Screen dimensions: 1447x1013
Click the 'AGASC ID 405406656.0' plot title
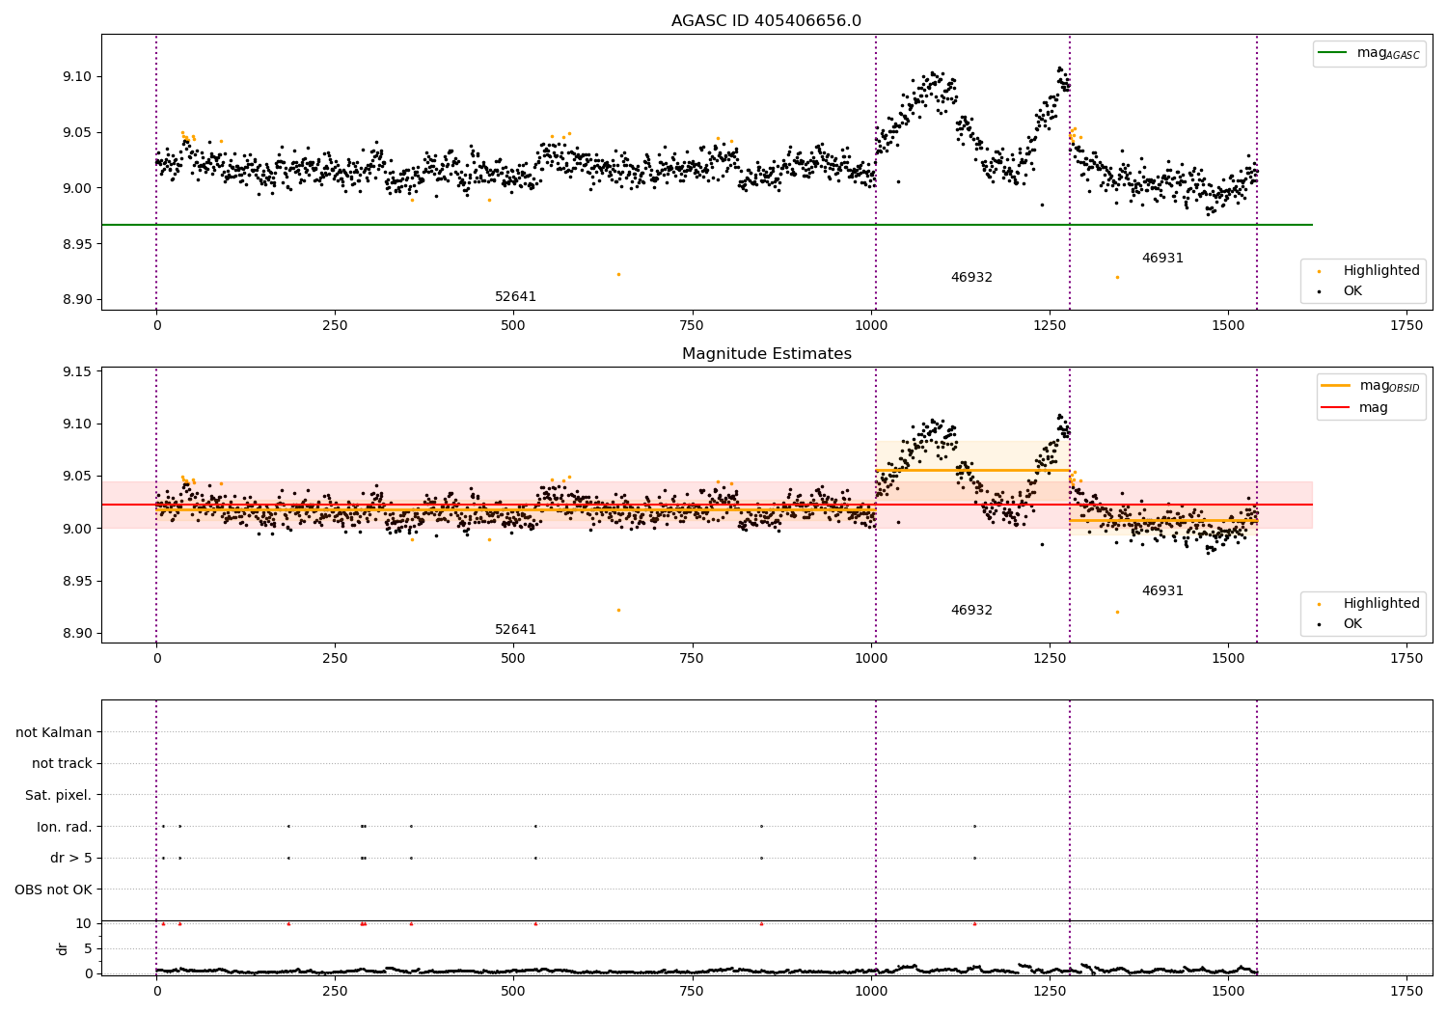[766, 21]
